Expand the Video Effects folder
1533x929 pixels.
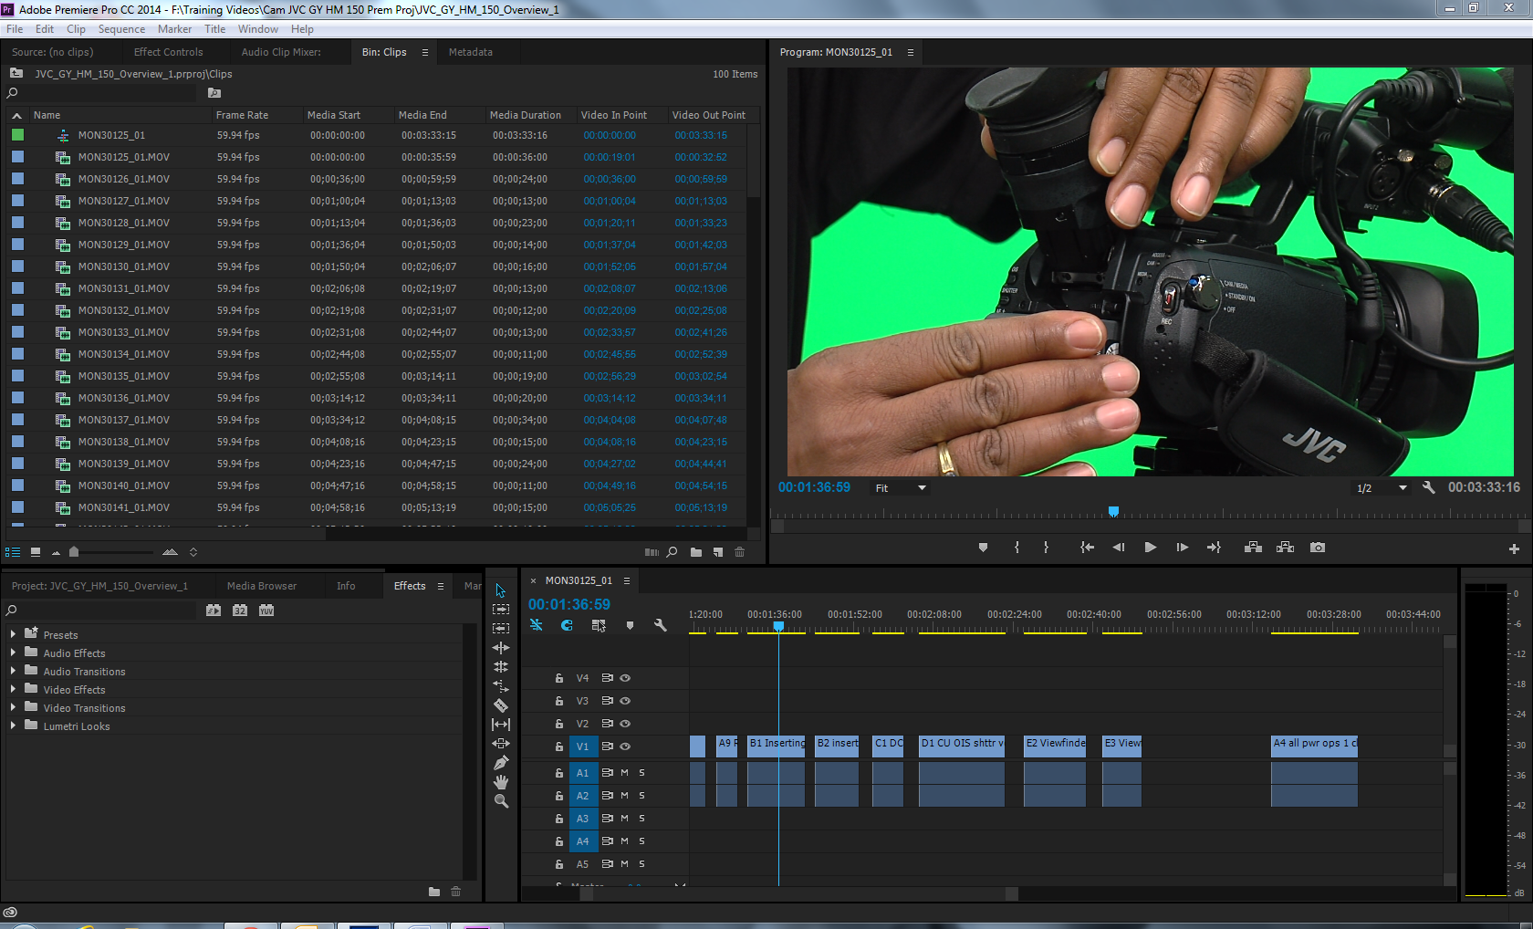(13, 689)
